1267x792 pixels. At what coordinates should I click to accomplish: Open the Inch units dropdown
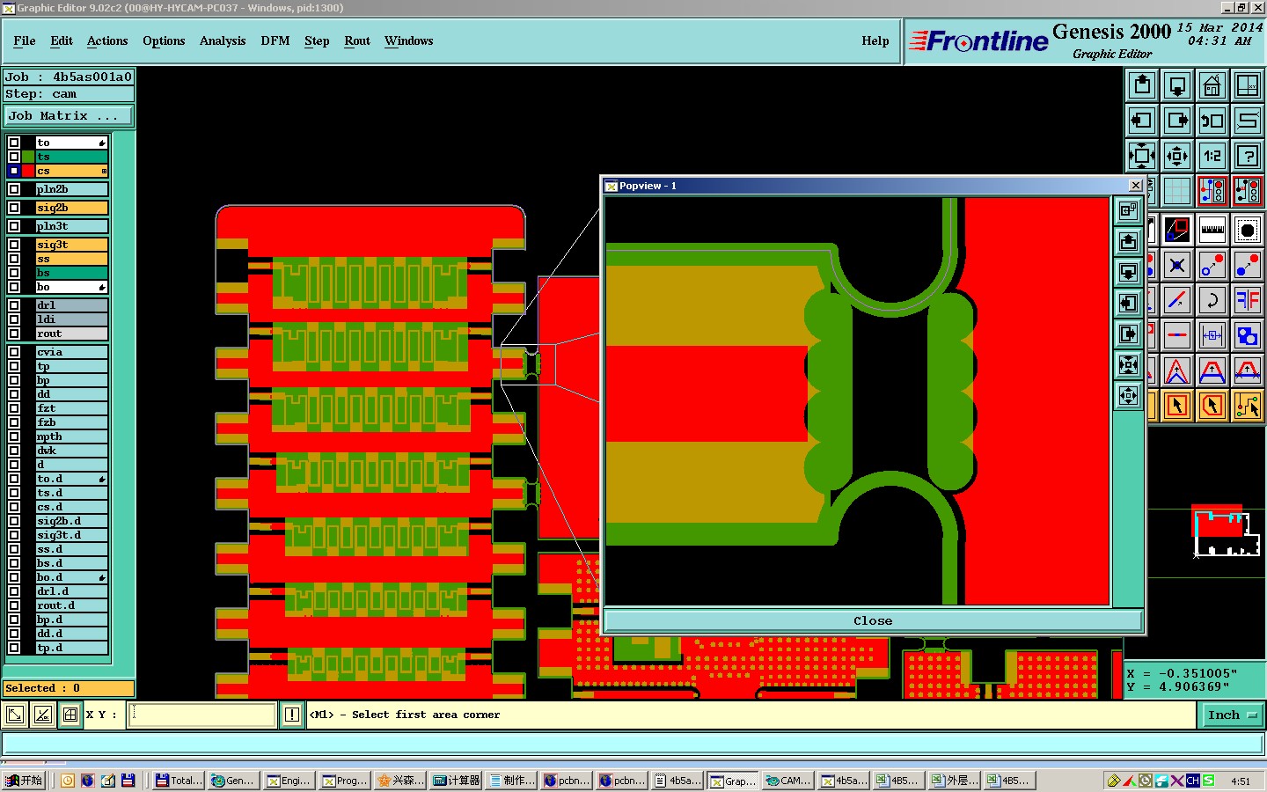[1232, 715]
